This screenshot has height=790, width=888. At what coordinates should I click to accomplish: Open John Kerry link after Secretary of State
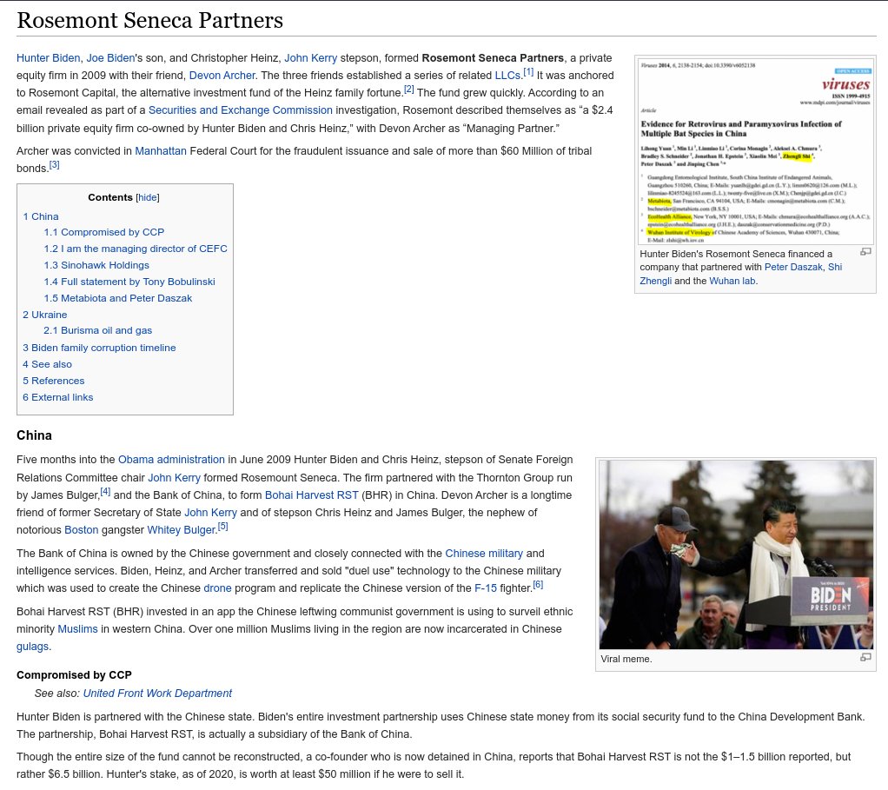(210, 513)
